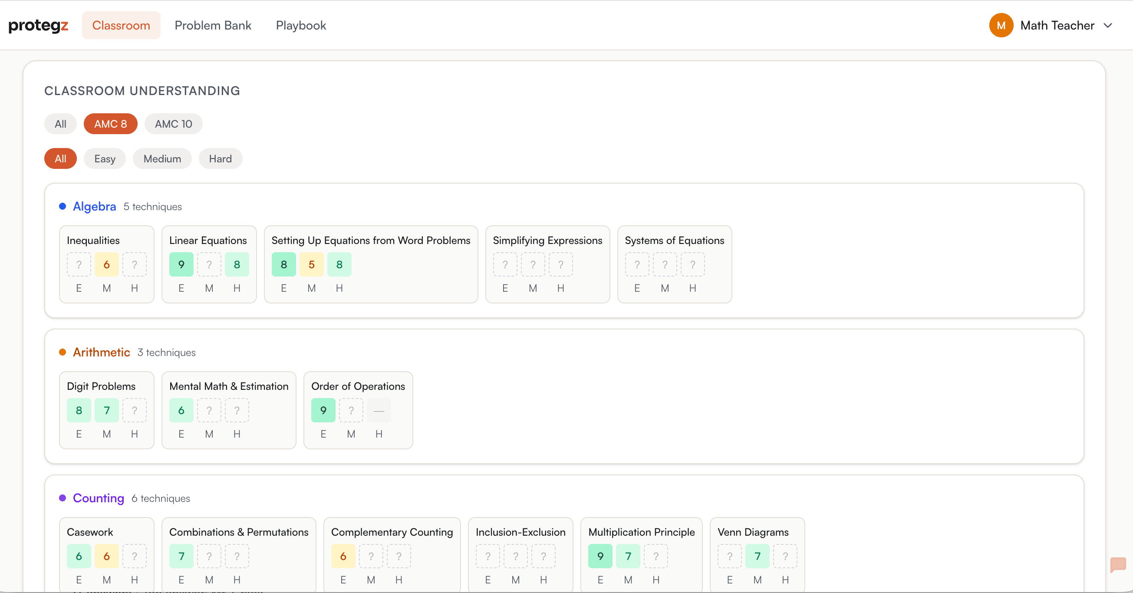This screenshot has height=593, width=1133.
Task: Switch to the Playbook tab
Action: click(300, 25)
